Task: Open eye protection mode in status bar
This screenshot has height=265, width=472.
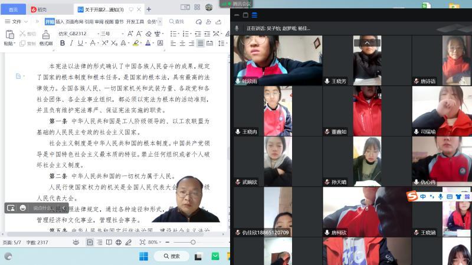Action: pos(76,242)
